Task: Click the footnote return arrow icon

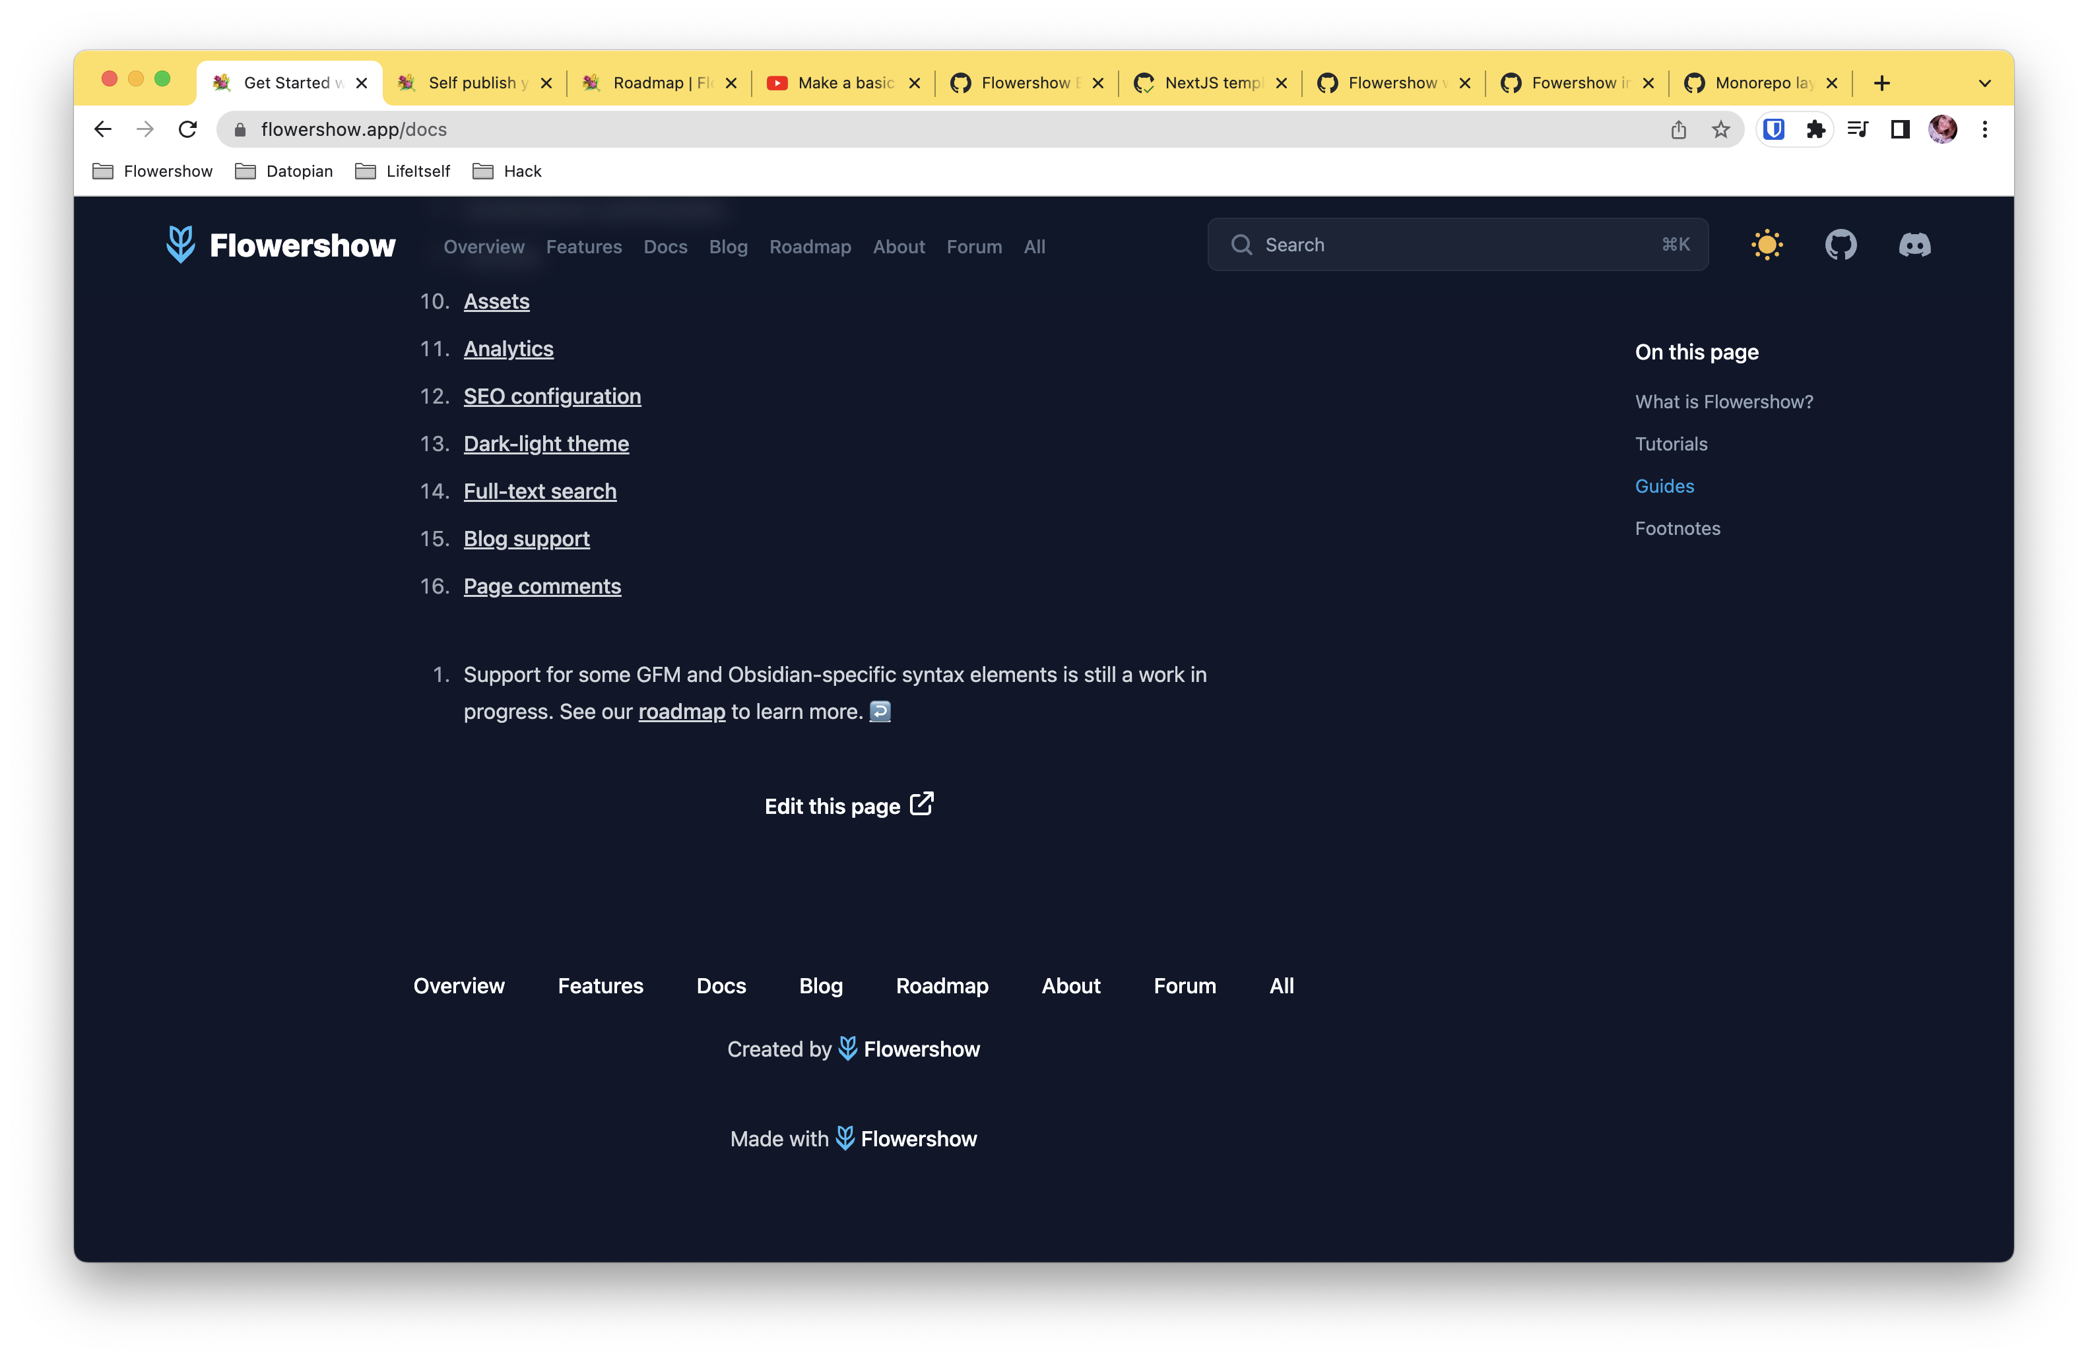Action: tap(880, 711)
